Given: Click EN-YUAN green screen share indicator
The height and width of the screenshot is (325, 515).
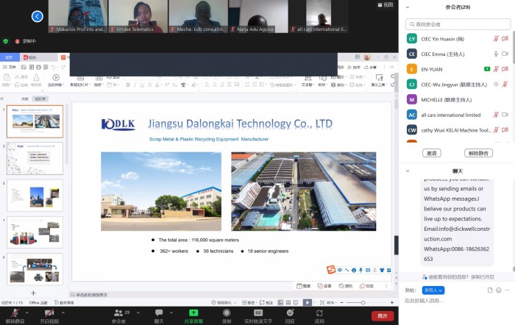Looking at the screenshot, I should [x=487, y=69].
